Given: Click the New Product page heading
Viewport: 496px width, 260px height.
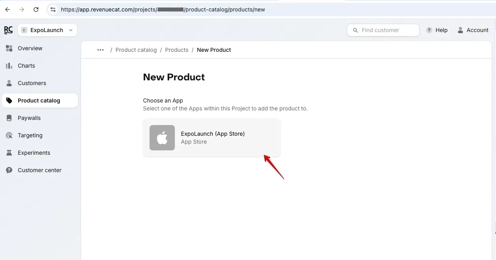Looking at the screenshot, I should click(x=174, y=77).
